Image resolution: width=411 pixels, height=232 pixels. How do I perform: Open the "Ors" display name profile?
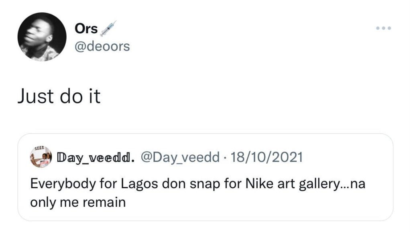click(86, 28)
